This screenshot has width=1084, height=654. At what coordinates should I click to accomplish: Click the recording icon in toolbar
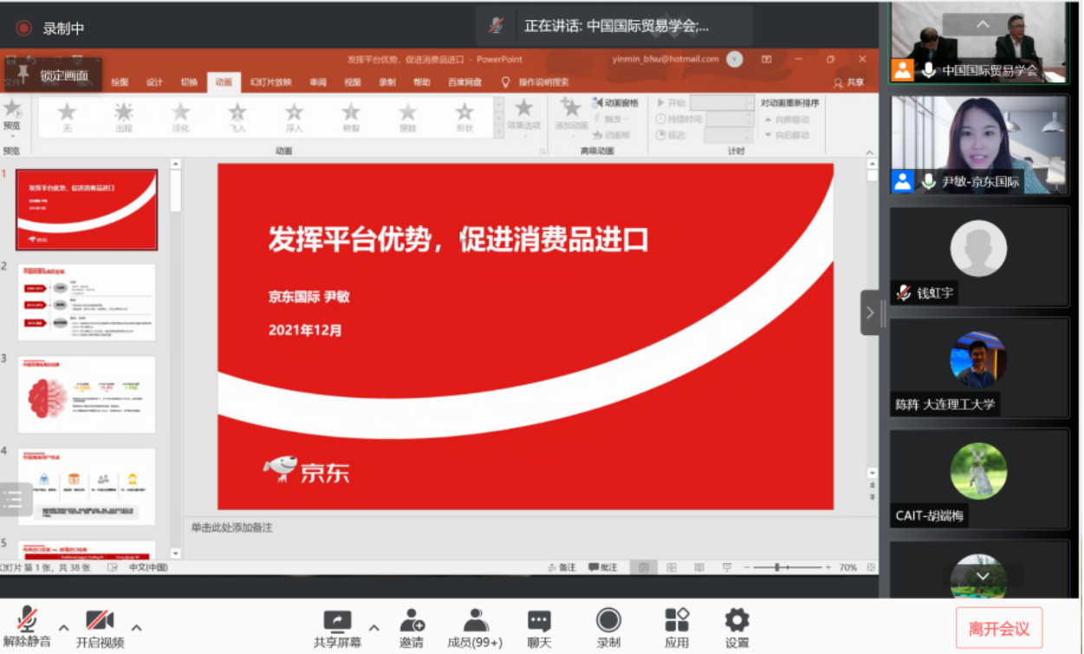[608, 620]
